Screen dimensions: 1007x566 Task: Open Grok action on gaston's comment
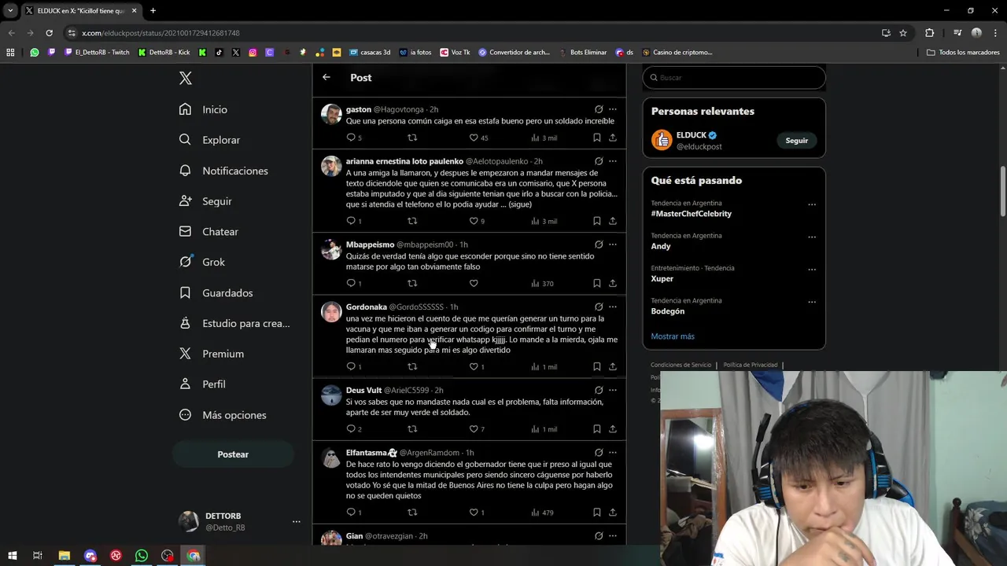pos(599,109)
